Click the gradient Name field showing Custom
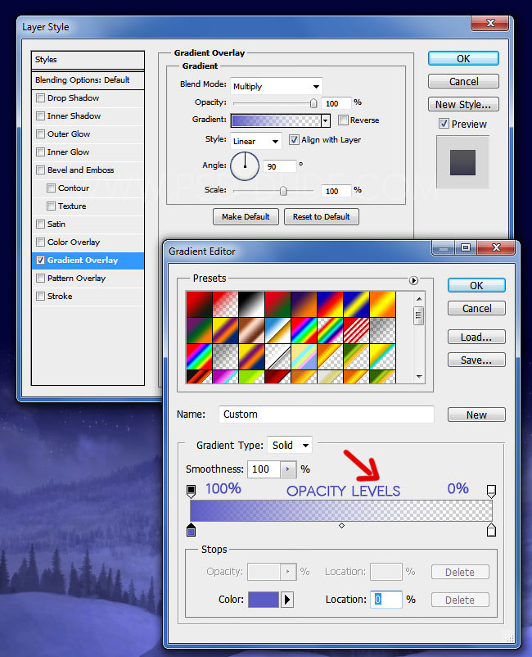 click(x=327, y=415)
